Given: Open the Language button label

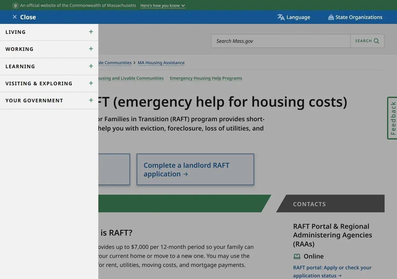Looking at the screenshot, I should tap(298, 17).
